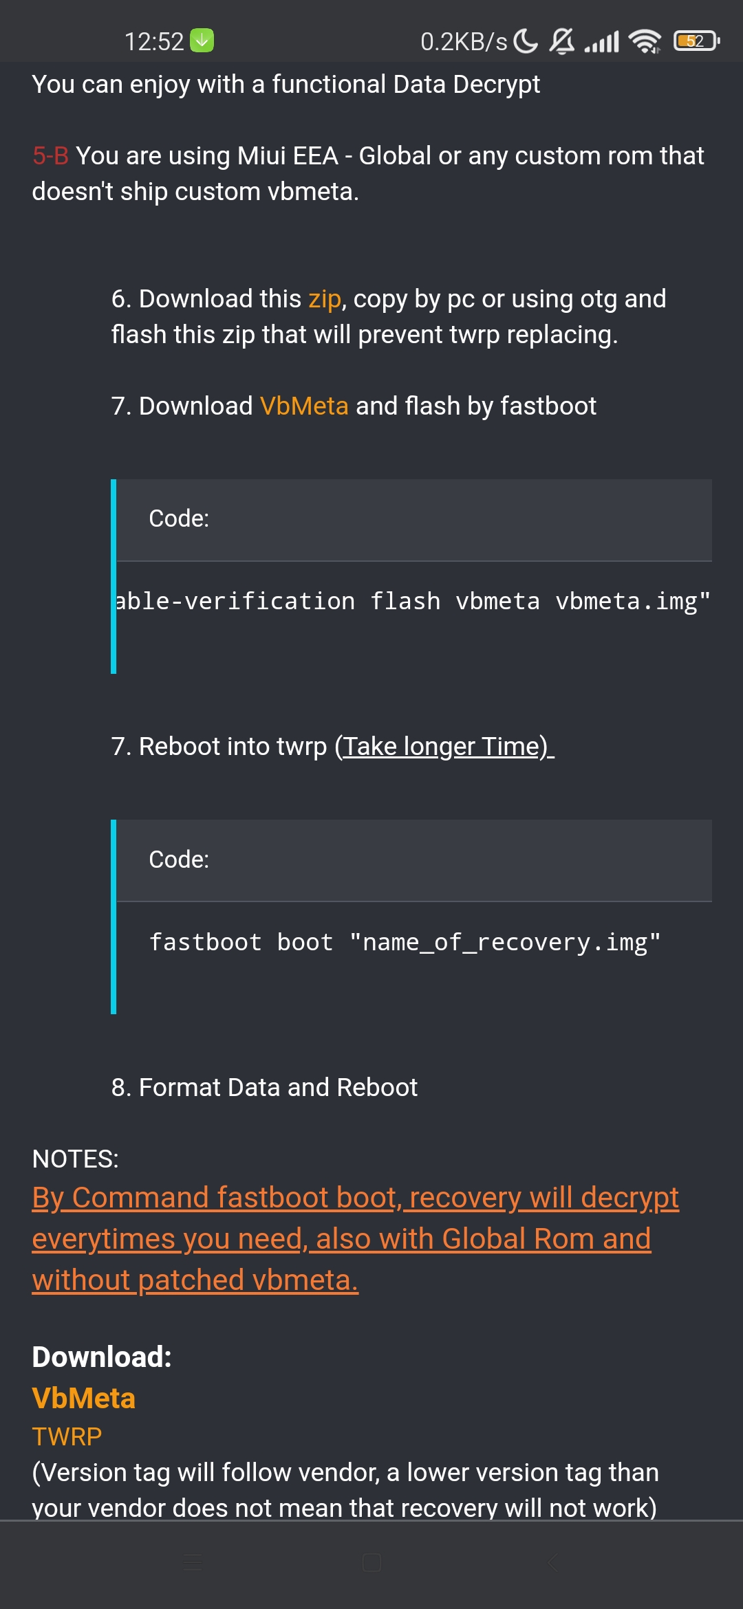Screen dimensions: 743x1609
Task: Tap the muted bell status icon
Action: [562, 41]
